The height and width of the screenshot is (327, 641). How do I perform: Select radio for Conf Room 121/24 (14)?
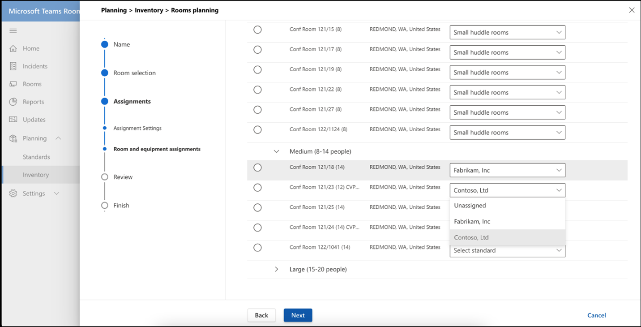(x=257, y=228)
